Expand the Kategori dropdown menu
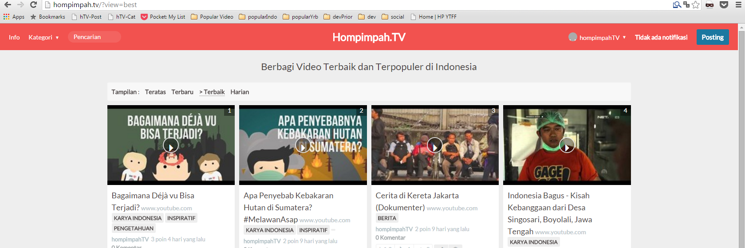The image size is (745, 248). coord(43,37)
